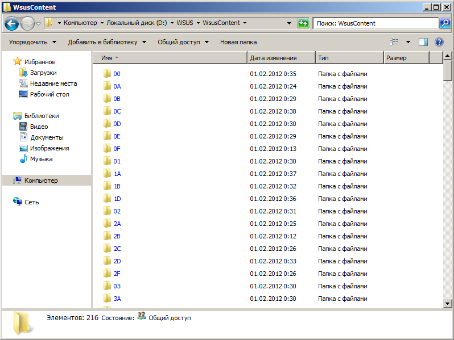Select Загрузки in the favorites list
Viewport: 454px width, 340px height.
click(43, 73)
